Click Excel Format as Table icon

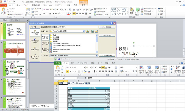tap(149, 68)
